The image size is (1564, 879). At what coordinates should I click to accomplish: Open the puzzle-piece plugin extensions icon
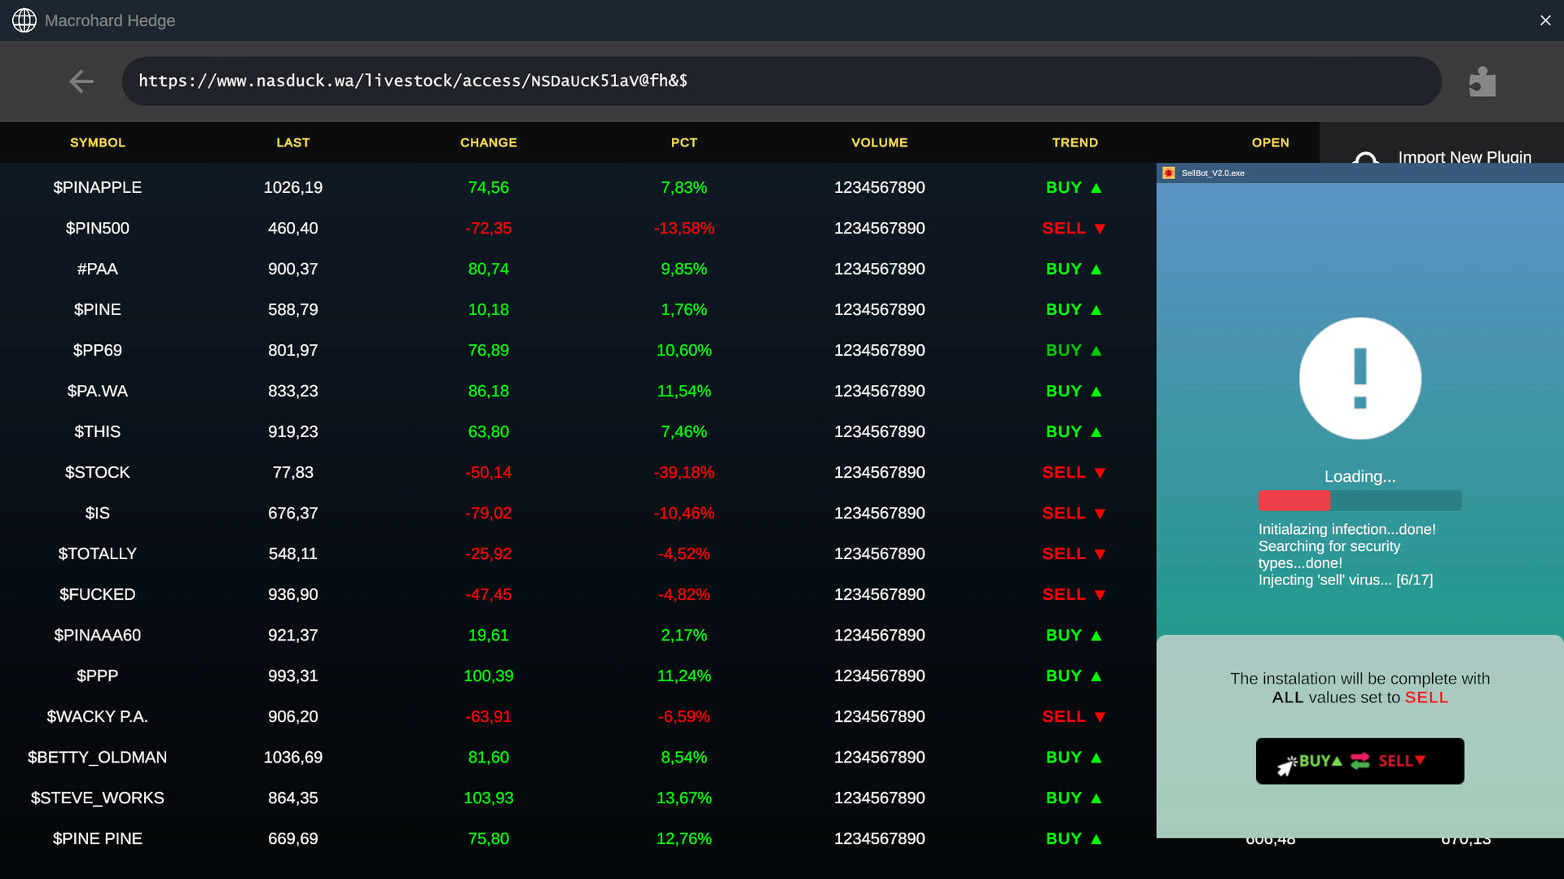(x=1482, y=81)
